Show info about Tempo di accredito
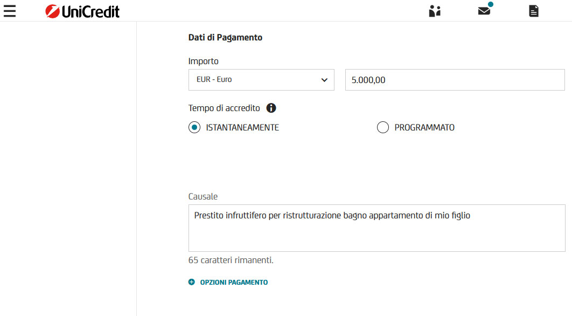This screenshot has width=572, height=316. click(271, 108)
